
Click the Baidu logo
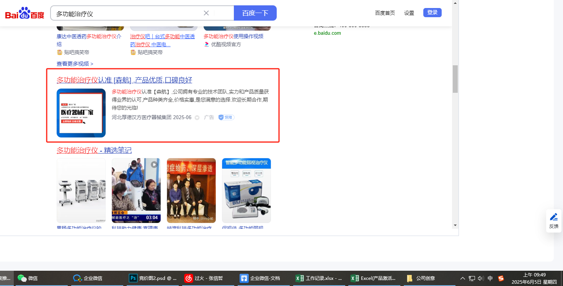click(24, 13)
